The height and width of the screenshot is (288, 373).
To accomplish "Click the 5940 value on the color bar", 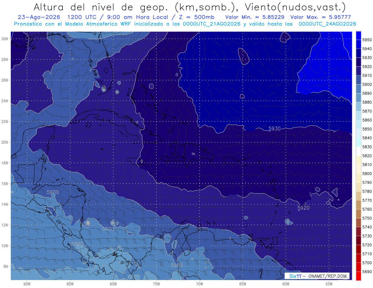I will [x=367, y=49].
